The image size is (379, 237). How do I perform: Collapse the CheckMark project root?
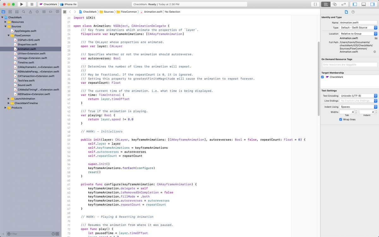click(x=2, y=17)
